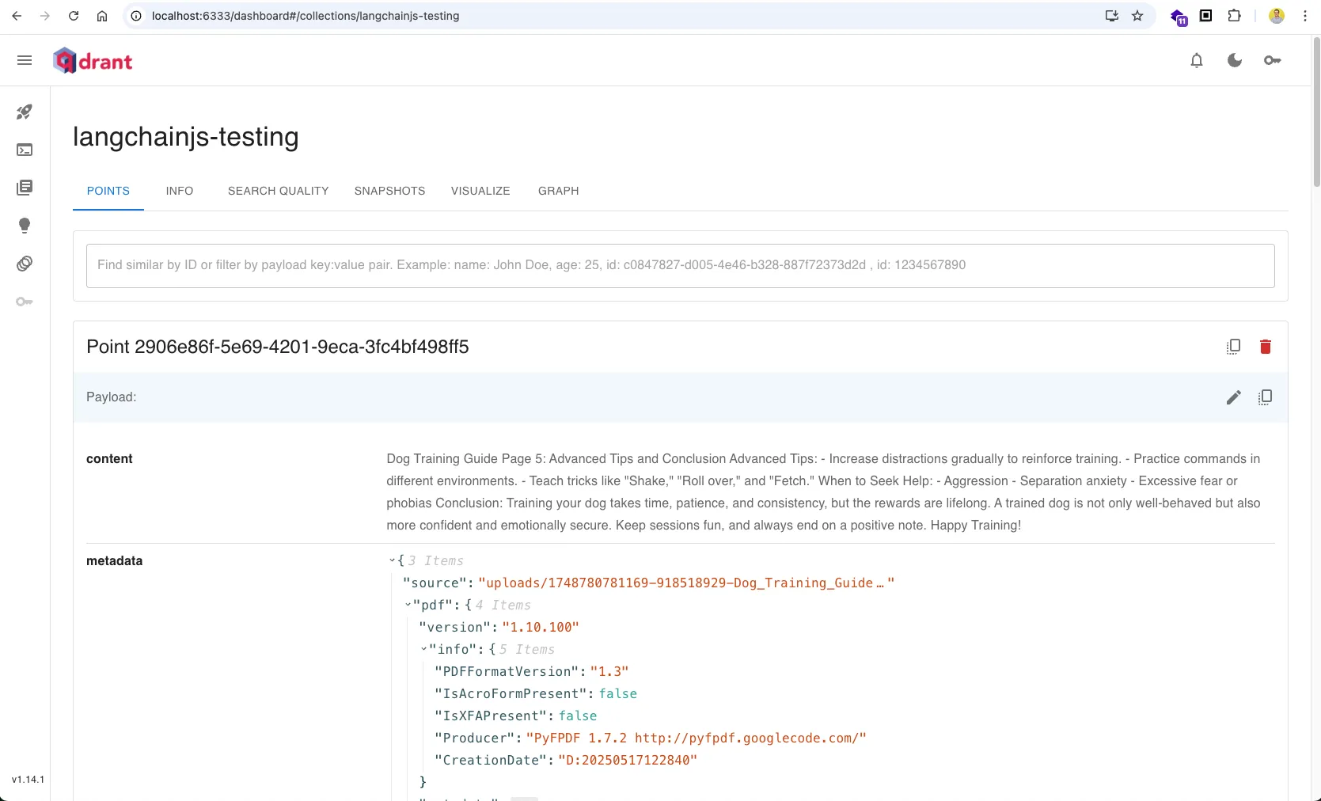The image size is (1321, 801).
Task: Click the Dog Training Guide content text
Action: click(823, 492)
